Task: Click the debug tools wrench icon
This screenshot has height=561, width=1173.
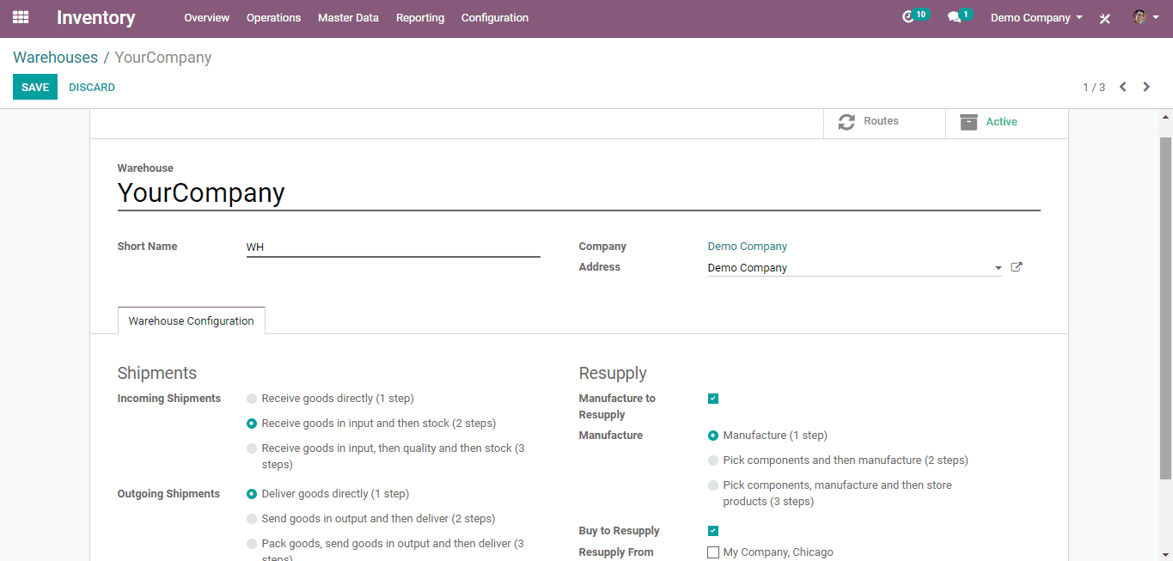Action: 1105,18
